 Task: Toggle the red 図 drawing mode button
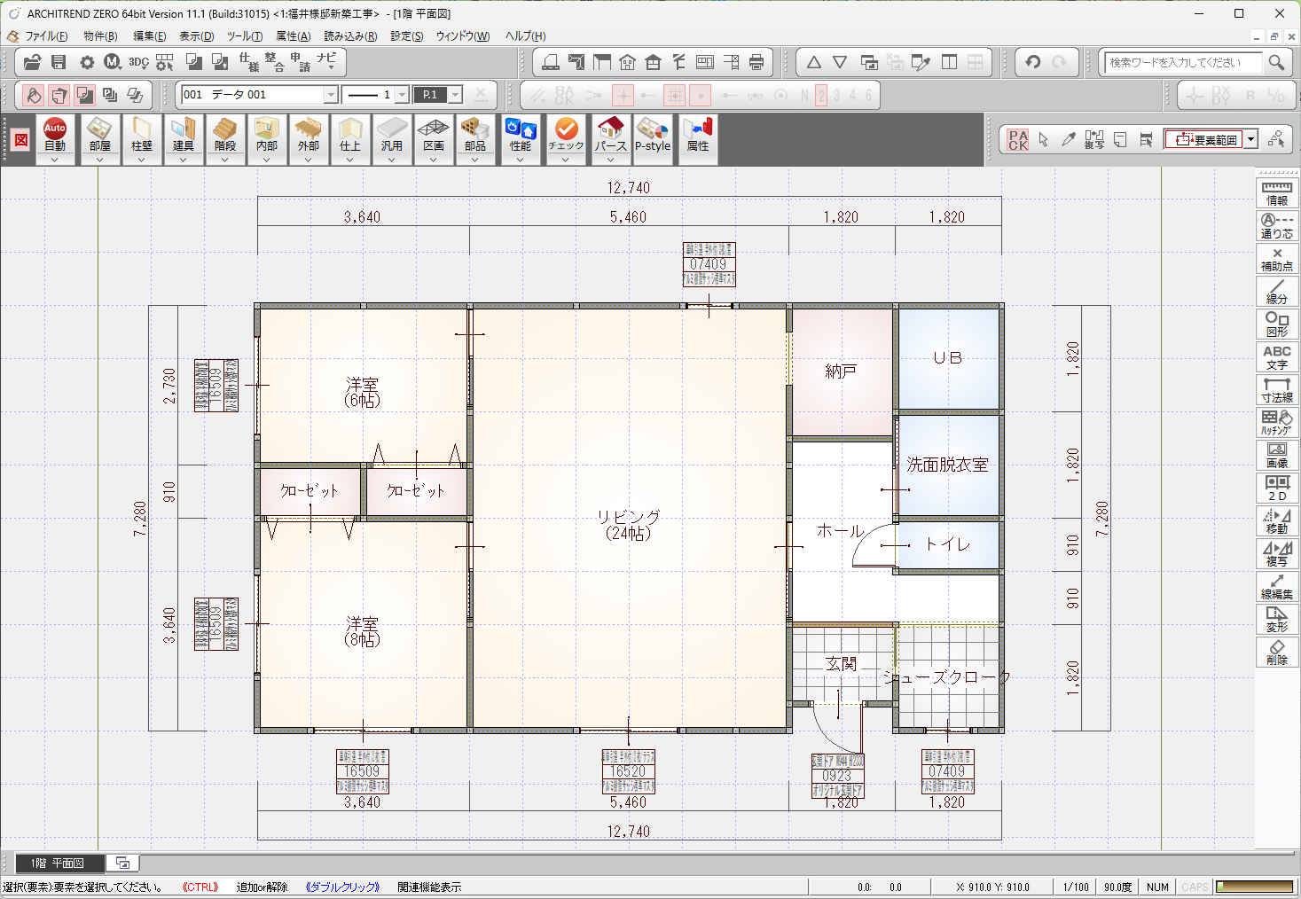21,140
